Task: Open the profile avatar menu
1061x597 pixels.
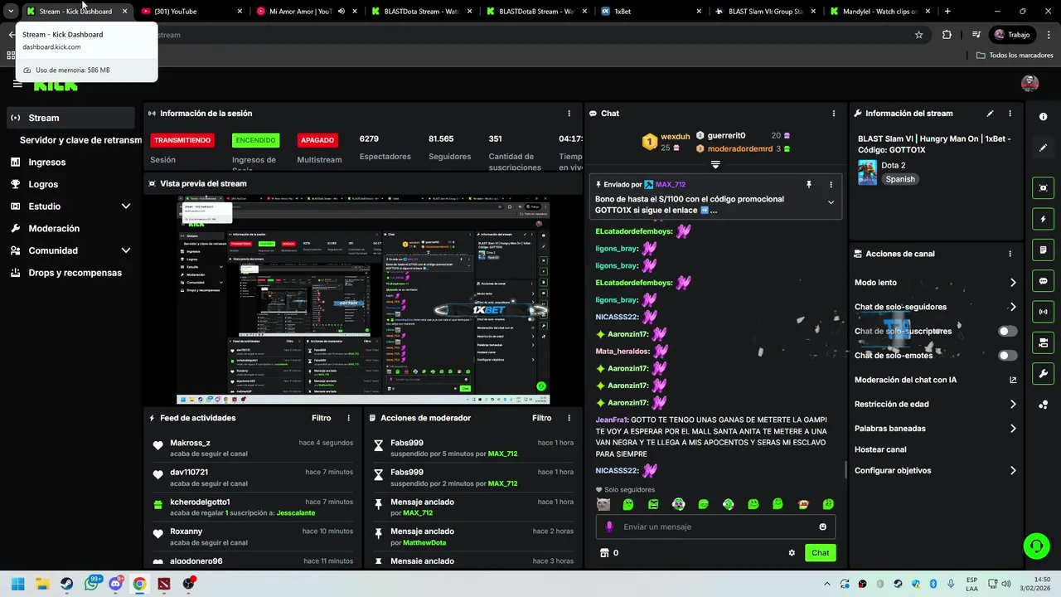Action: point(1030,83)
